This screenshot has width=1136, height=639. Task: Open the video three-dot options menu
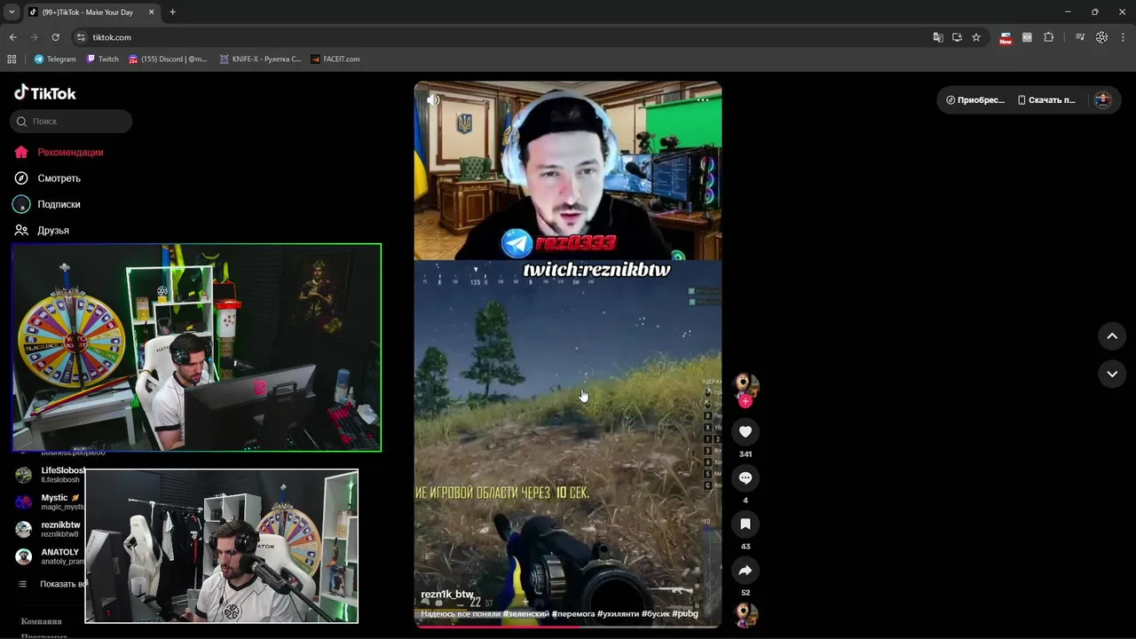click(703, 99)
